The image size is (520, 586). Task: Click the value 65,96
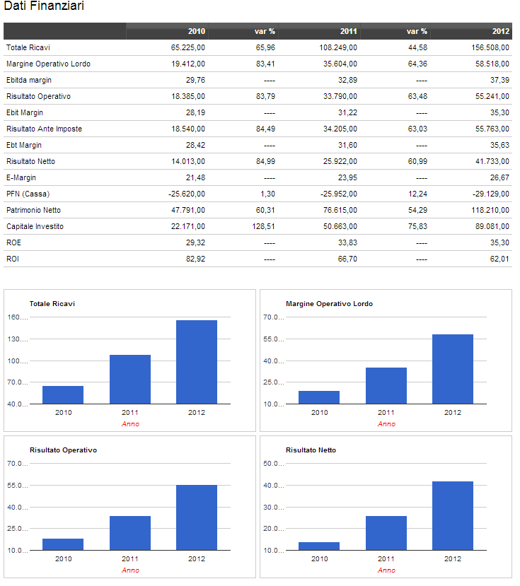[265, 47]
